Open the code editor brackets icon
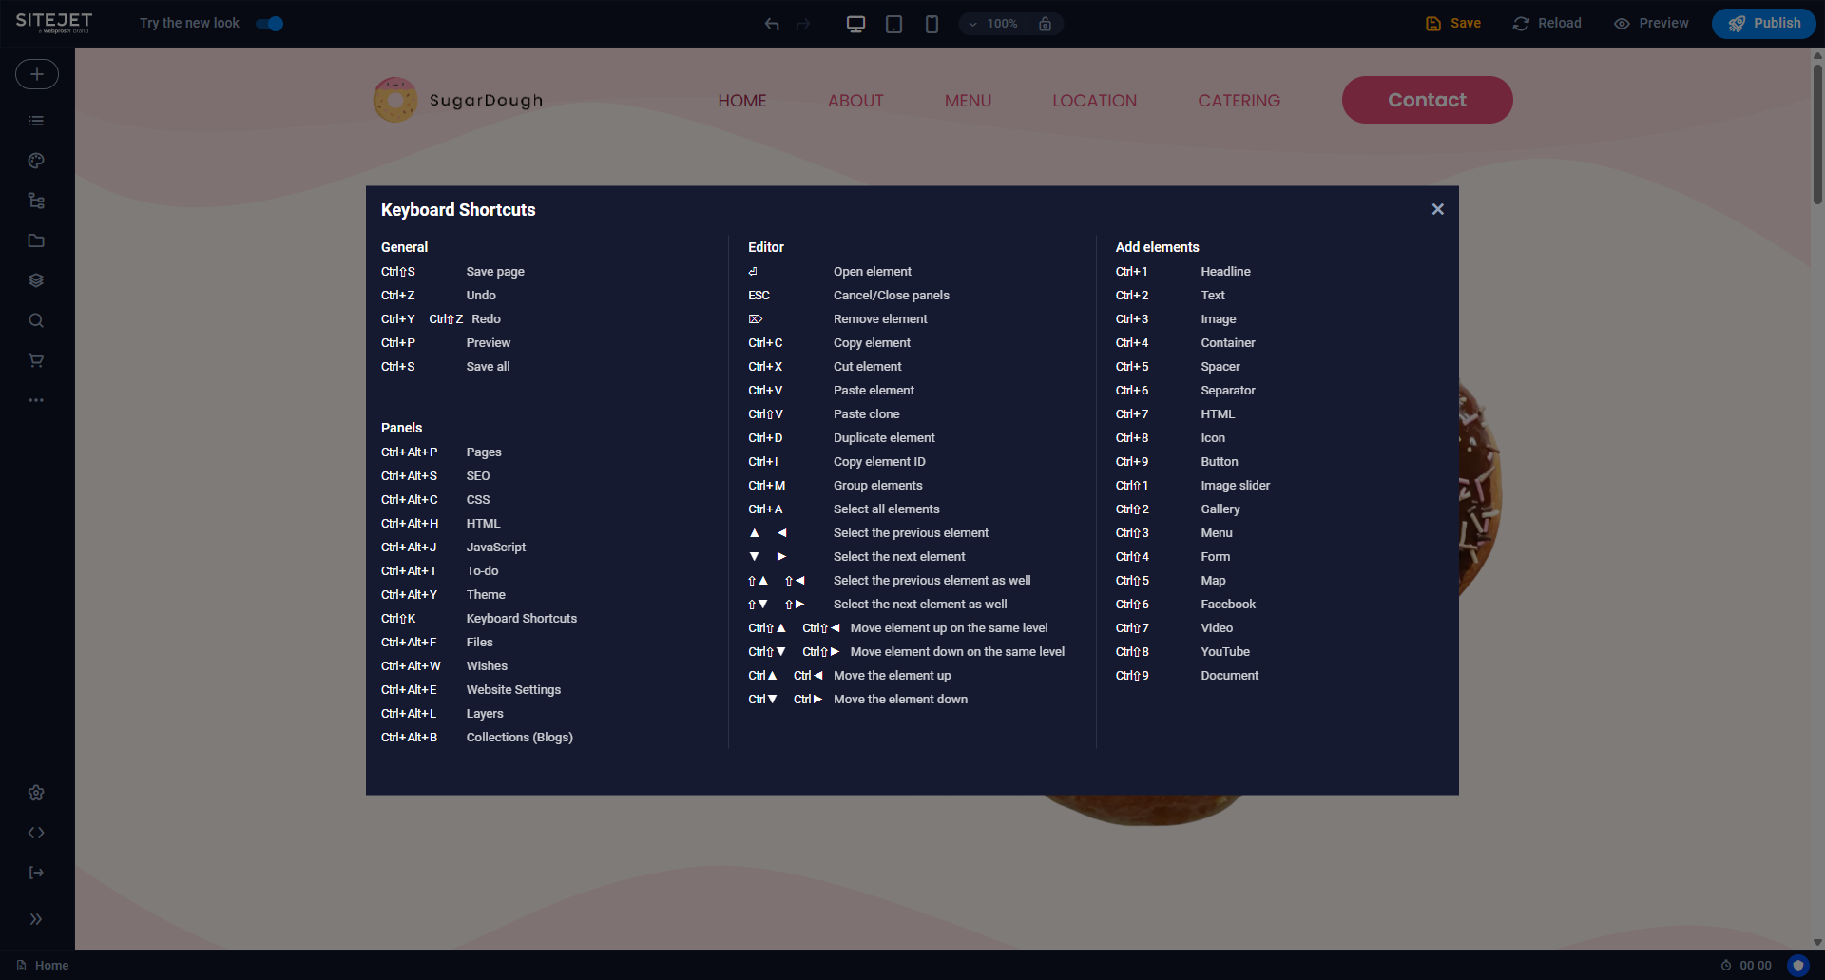 coord(36,833)
